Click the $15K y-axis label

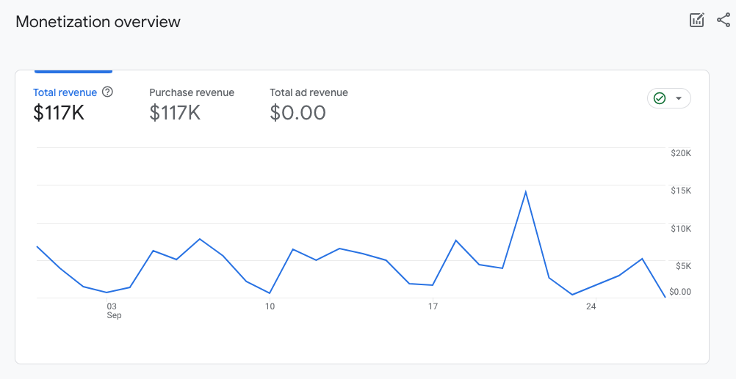(681, 191)
